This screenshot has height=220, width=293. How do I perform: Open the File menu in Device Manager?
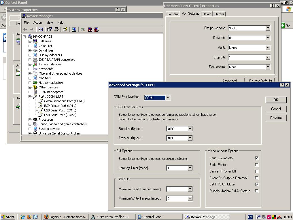[26, 22]
